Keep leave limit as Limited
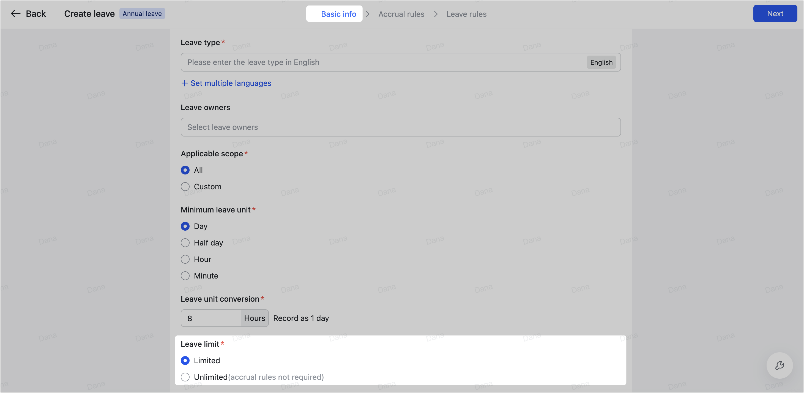Image resolution: width=804 pixels, height=393 pixels. (185, 360)
